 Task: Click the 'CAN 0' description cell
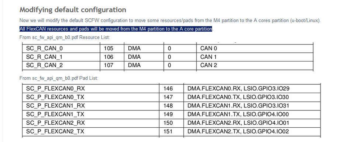[255, 48]
